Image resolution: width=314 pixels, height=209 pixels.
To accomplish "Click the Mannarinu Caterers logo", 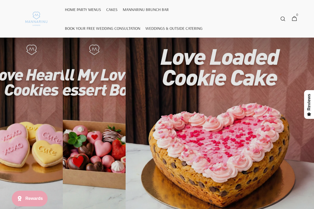I will 36,19.
